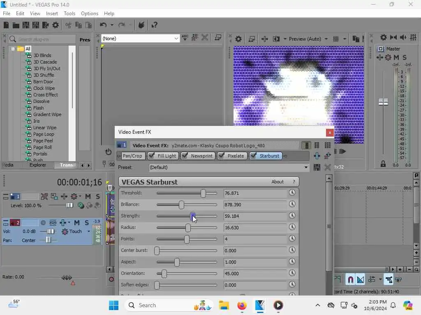
Task: Open overlays grid dropdown arrow in preview
Action: 345,39
